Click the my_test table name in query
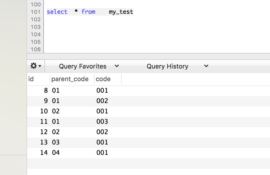Image resolution: width=270 pixels, height=175 pixels. pyautogui.click(x=121, y=12)
